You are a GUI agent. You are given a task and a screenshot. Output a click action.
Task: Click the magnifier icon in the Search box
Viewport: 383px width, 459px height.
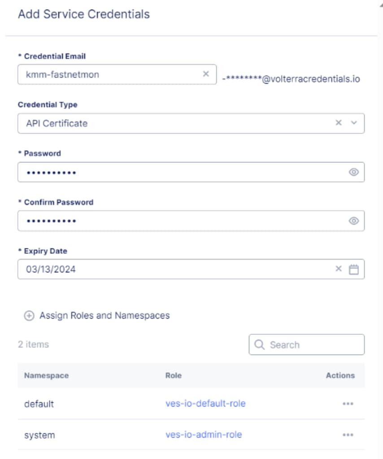tap(259, 345)
